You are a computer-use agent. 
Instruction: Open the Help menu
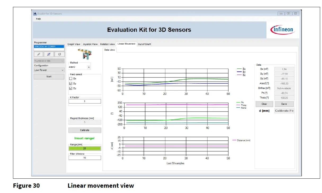(38, 19)
